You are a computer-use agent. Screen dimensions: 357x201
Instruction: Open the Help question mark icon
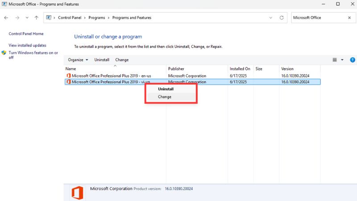pos(352,60)
